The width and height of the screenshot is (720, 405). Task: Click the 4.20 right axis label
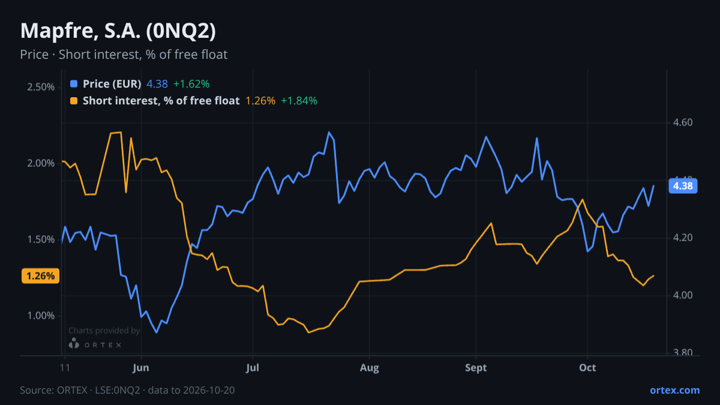click(683, 238)
